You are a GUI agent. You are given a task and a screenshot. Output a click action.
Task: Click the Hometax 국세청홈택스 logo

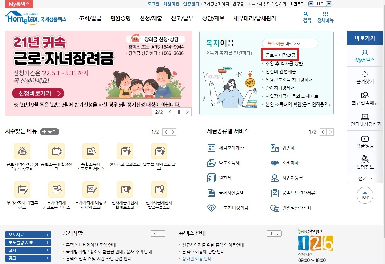(x=36, y=18)
